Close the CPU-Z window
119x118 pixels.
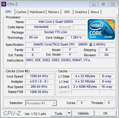point(113,4)
